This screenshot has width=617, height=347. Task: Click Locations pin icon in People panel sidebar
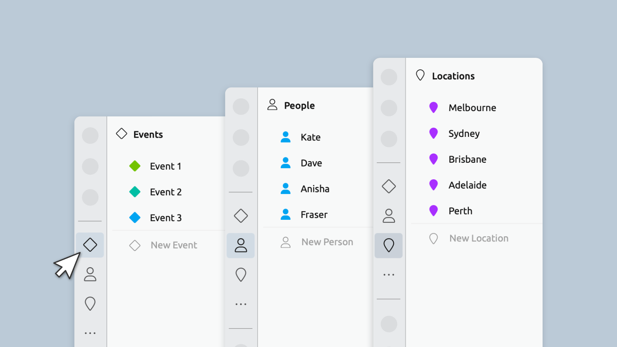[x=241, y=275]
